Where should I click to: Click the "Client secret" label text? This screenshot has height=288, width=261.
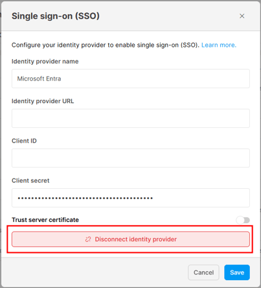30,180
